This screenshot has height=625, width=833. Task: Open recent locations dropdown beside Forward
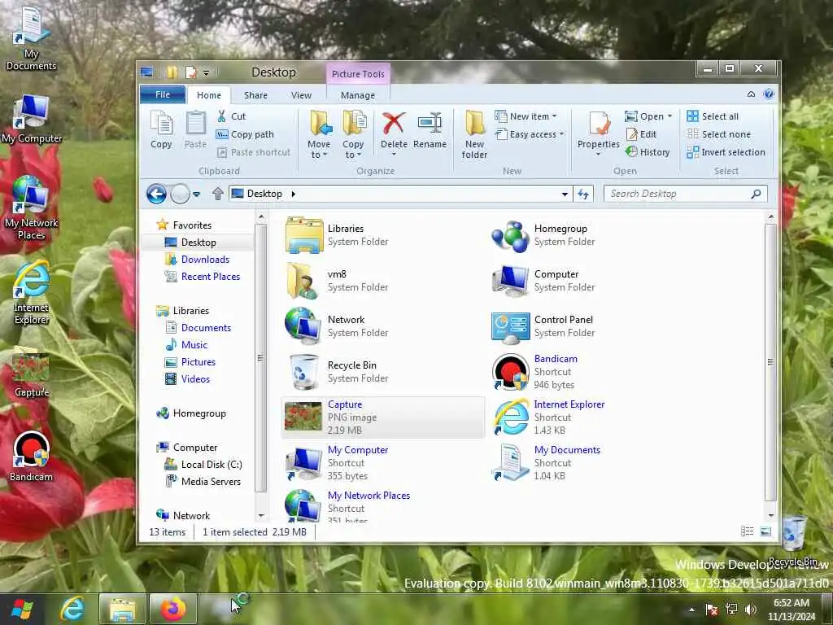[196, 194]
